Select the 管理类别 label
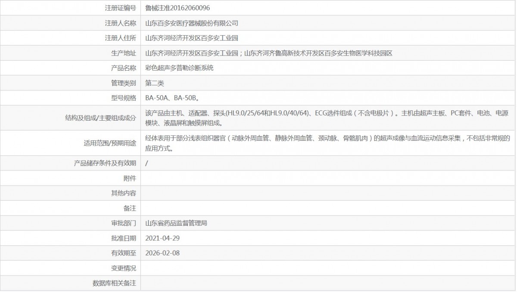This screenshot has height=292, width=517. (x=124, y=83)
